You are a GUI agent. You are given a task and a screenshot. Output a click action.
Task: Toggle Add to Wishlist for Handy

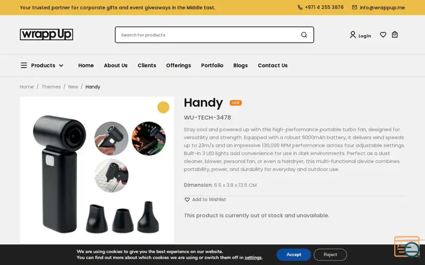pyautogui.click(x=205, y=200)
